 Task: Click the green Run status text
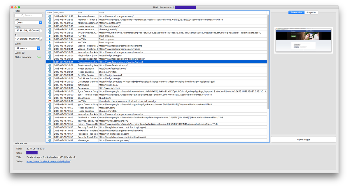38,57
